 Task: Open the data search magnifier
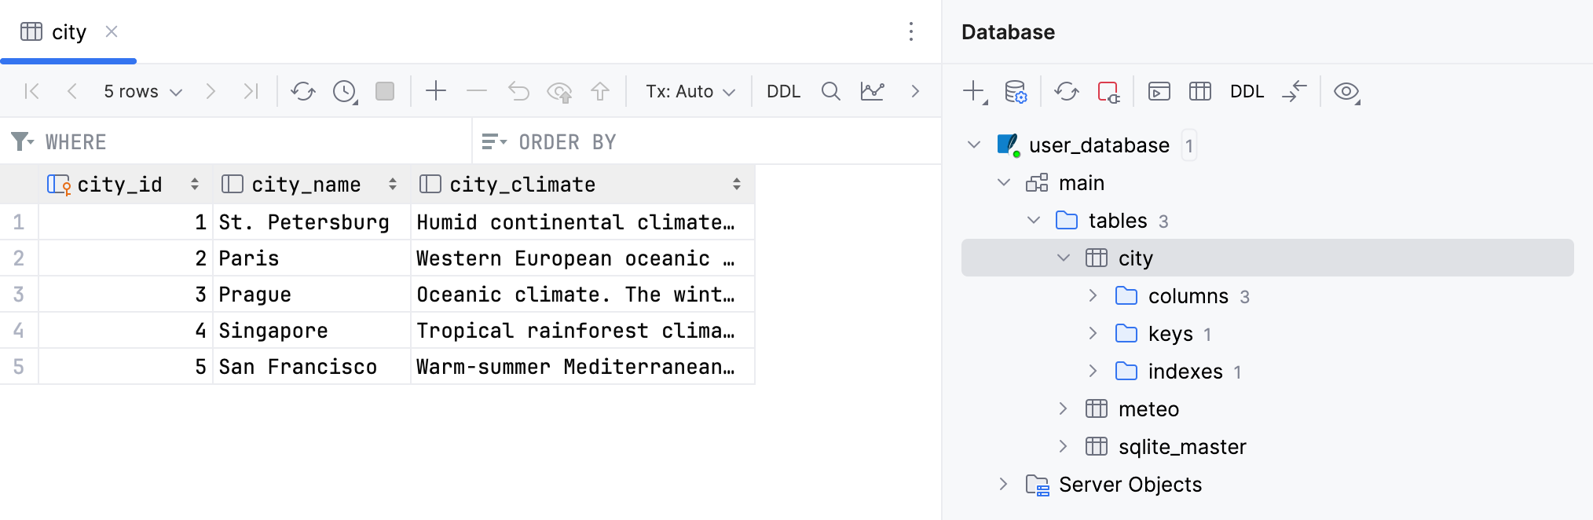830,92
